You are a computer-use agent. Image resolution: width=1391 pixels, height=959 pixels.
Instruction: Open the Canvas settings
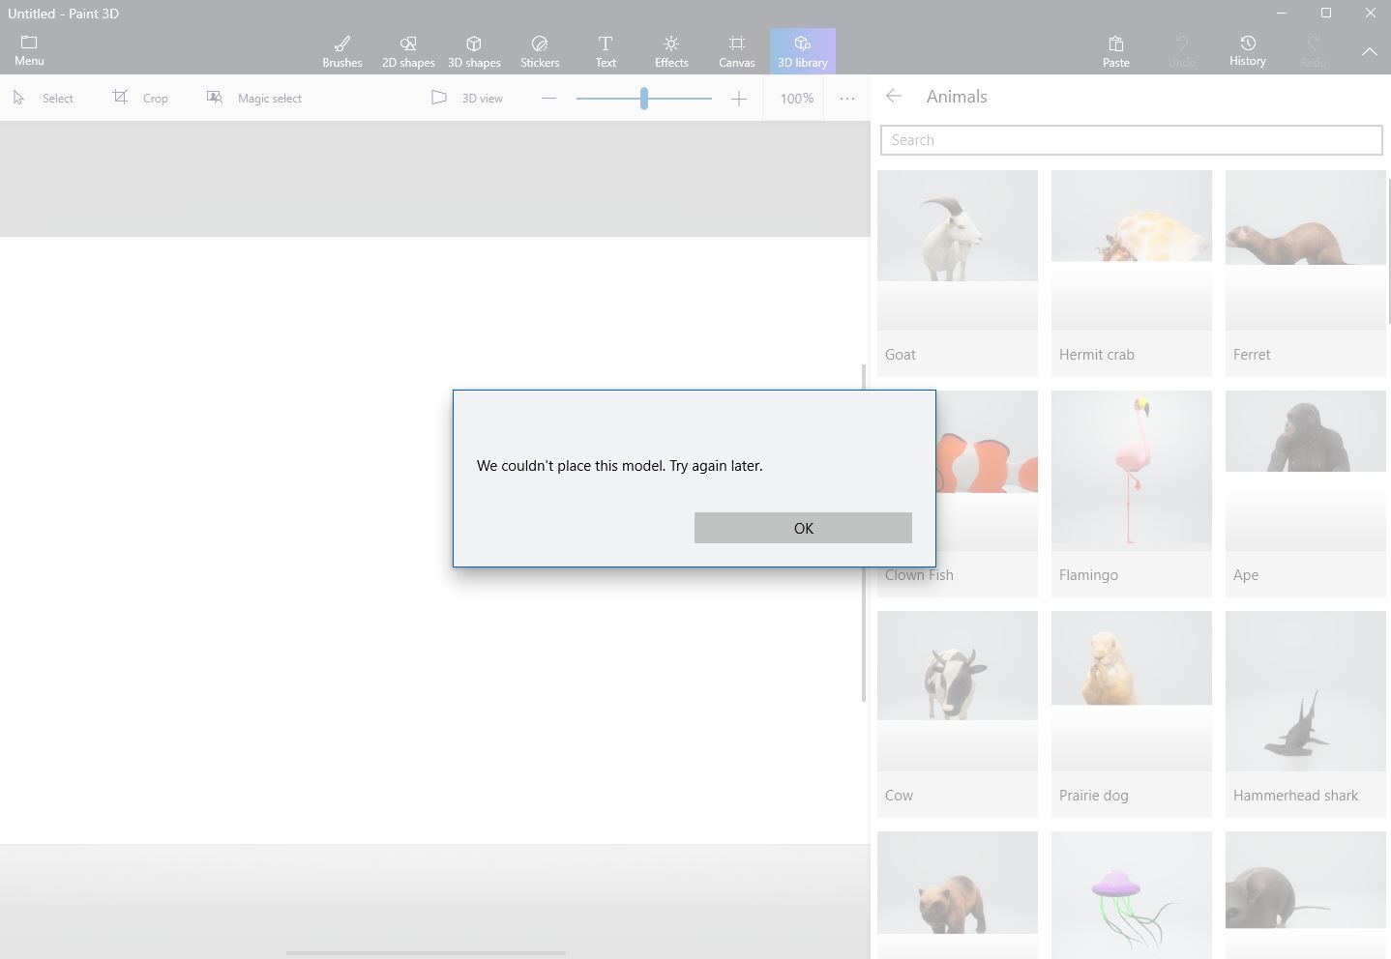(736, 51)
